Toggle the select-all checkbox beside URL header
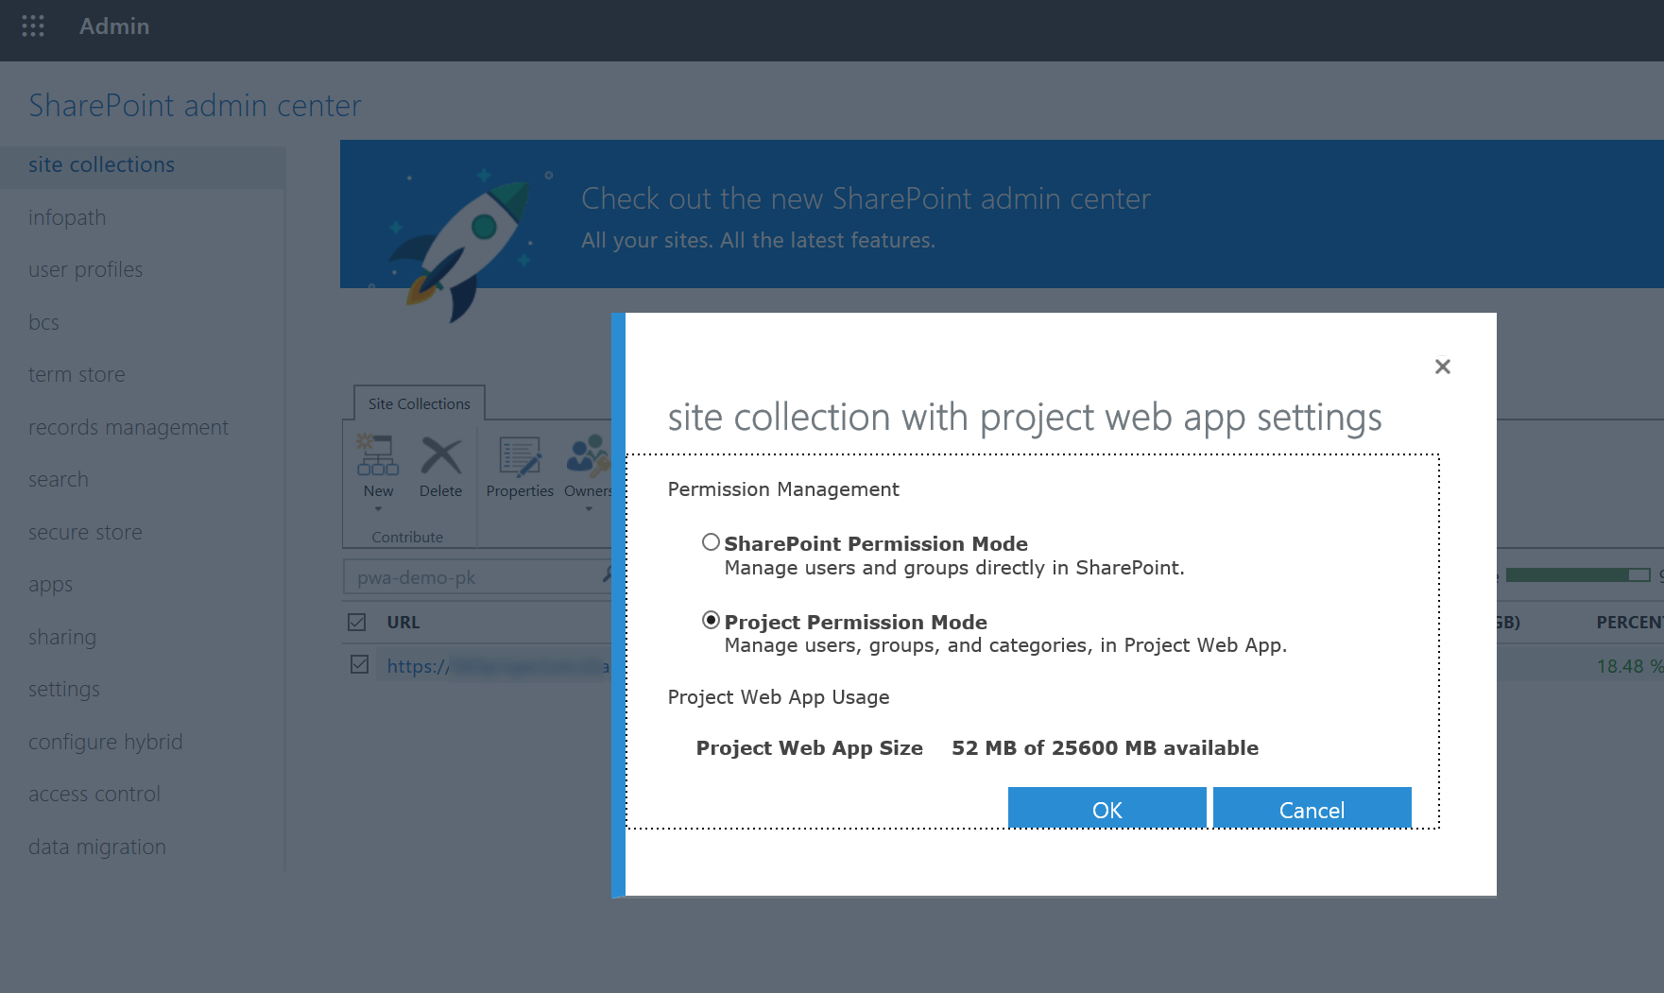 pos(357,622)
